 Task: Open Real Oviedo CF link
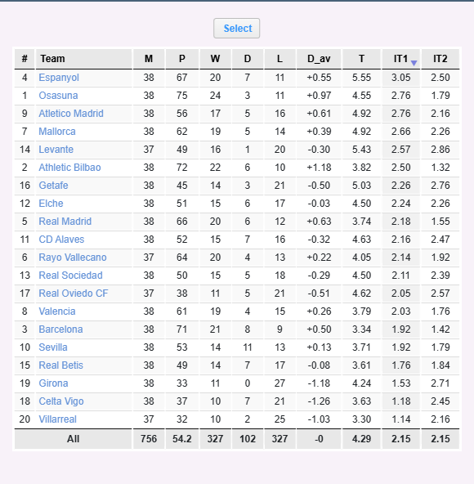coord(74,294)
